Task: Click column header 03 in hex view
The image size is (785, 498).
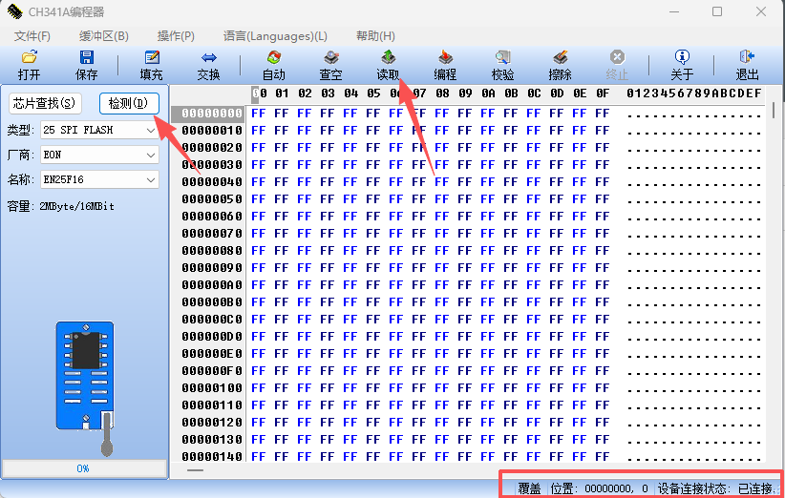Action: tap(328, 93)
